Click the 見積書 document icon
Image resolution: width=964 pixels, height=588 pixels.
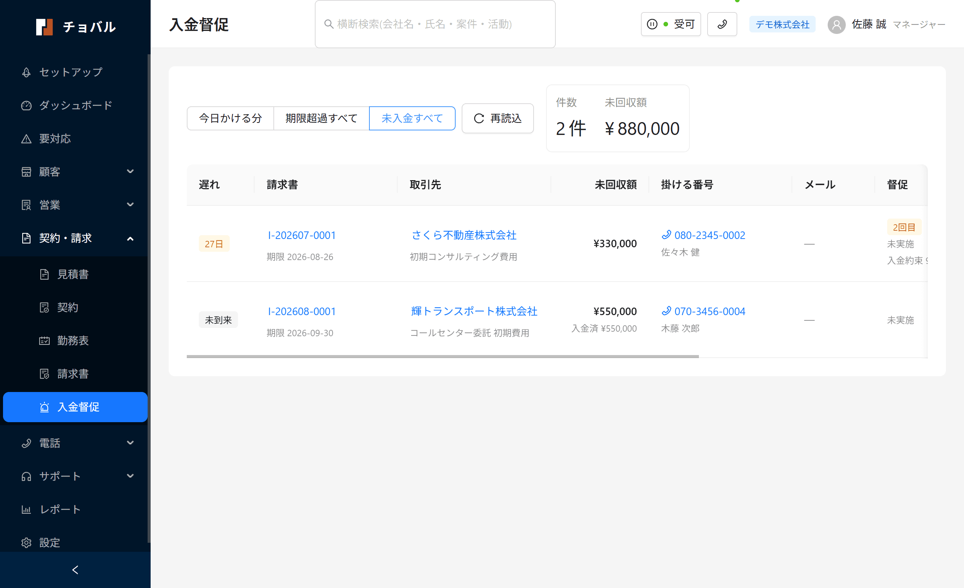point(44,274)
